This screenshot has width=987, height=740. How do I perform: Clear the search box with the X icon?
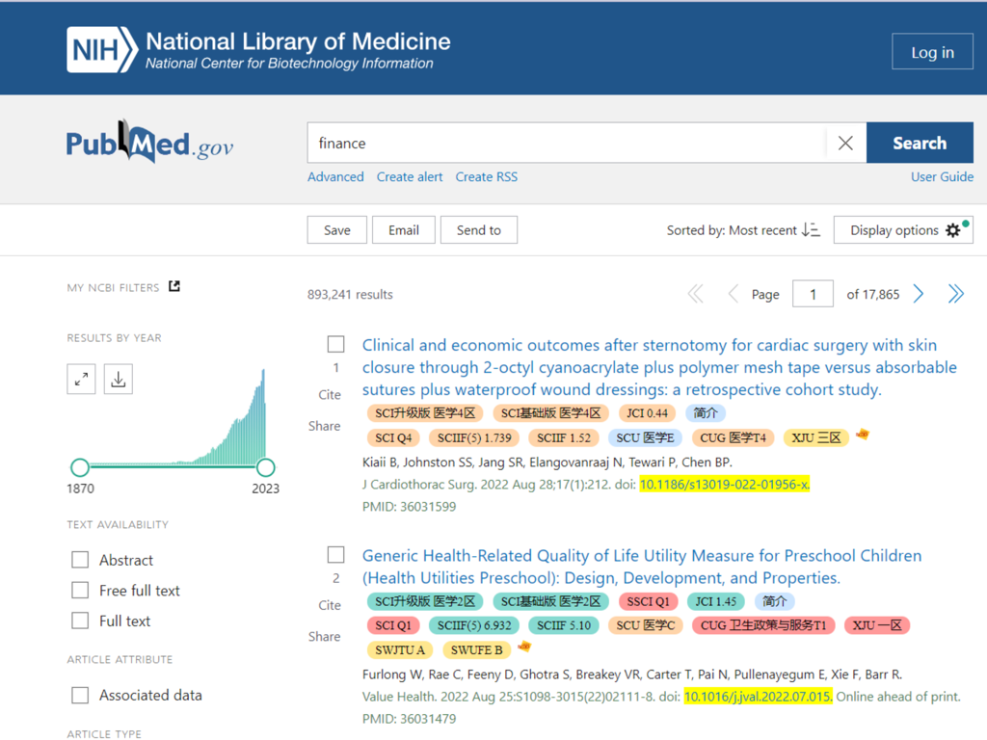click(845, 142)
